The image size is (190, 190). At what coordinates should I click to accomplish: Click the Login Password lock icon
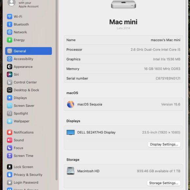coord(9,182)
